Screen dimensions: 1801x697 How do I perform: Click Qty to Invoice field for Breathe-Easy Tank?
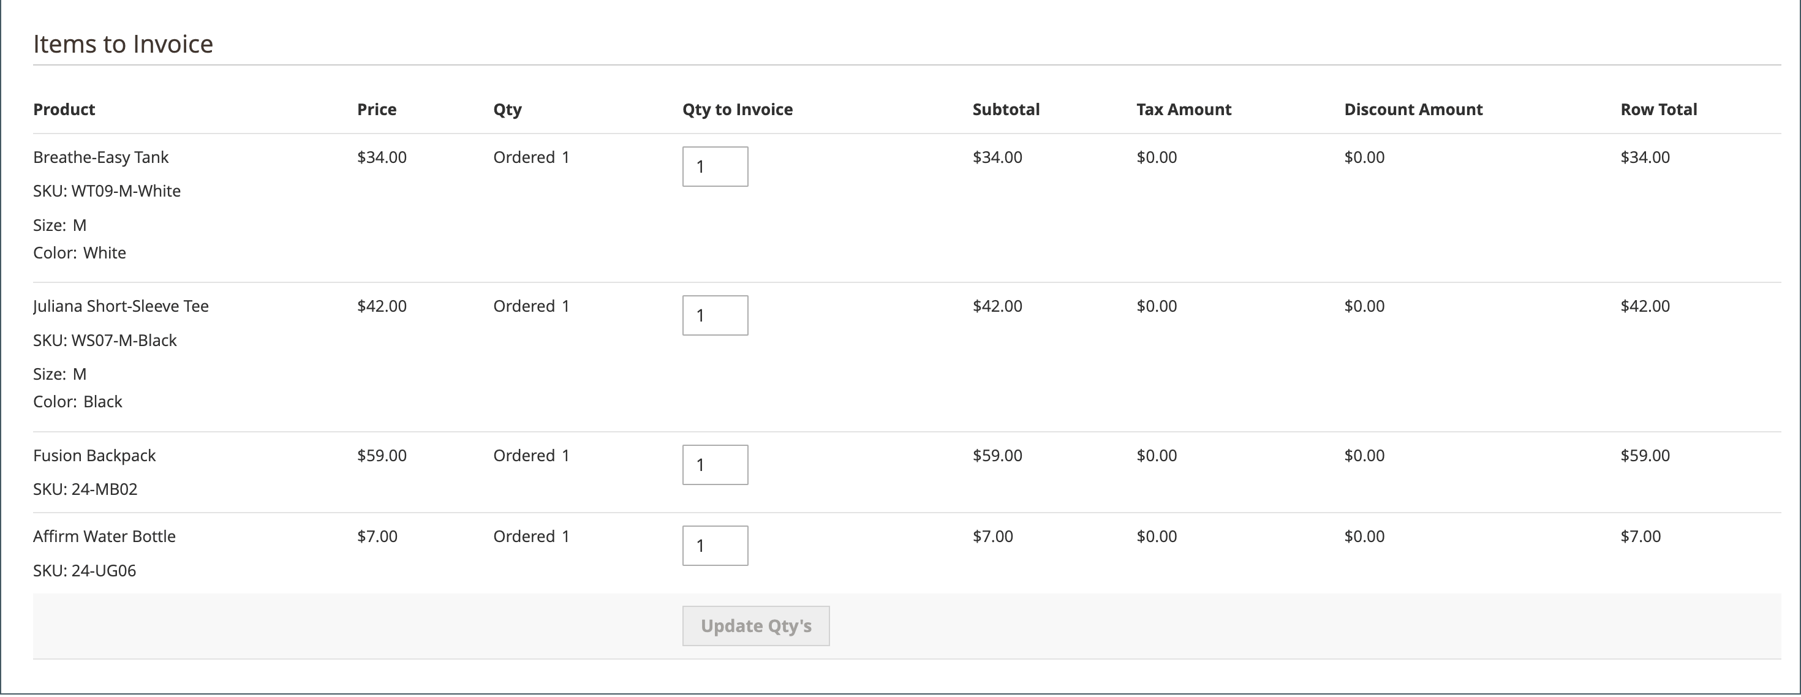click(x=714, y=167)
